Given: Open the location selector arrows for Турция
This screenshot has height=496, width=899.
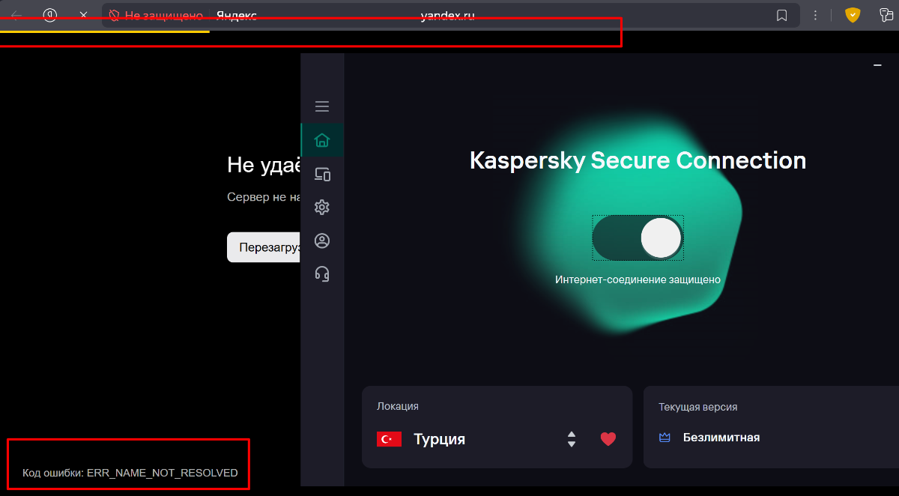Looking at the screenshot, I should tap(572, 439).
